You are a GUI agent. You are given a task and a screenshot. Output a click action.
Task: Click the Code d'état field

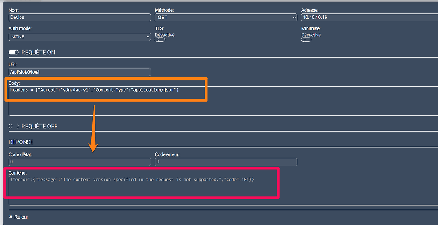(x=80, y=162)
